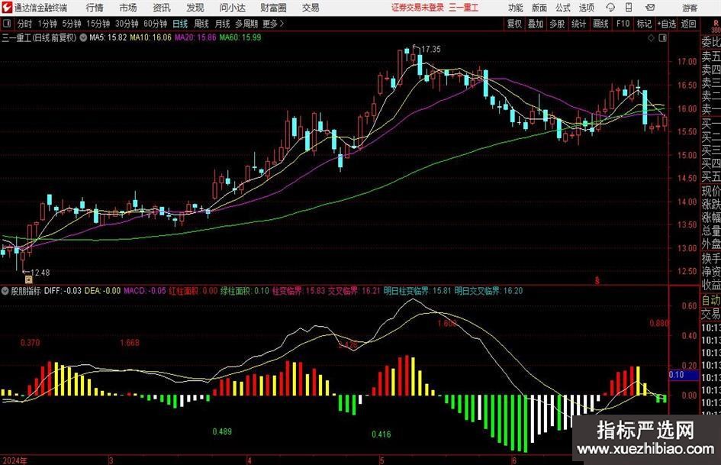
Task: Open the 交易 menu
Action: coord(311,8)
